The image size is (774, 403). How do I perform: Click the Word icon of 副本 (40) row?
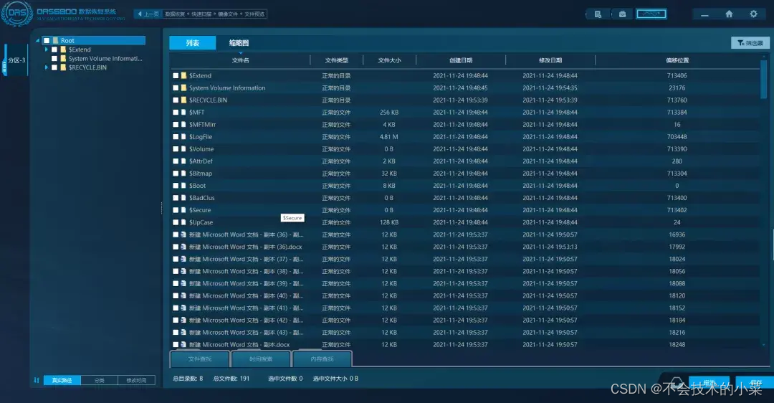(x=183, y=296)
